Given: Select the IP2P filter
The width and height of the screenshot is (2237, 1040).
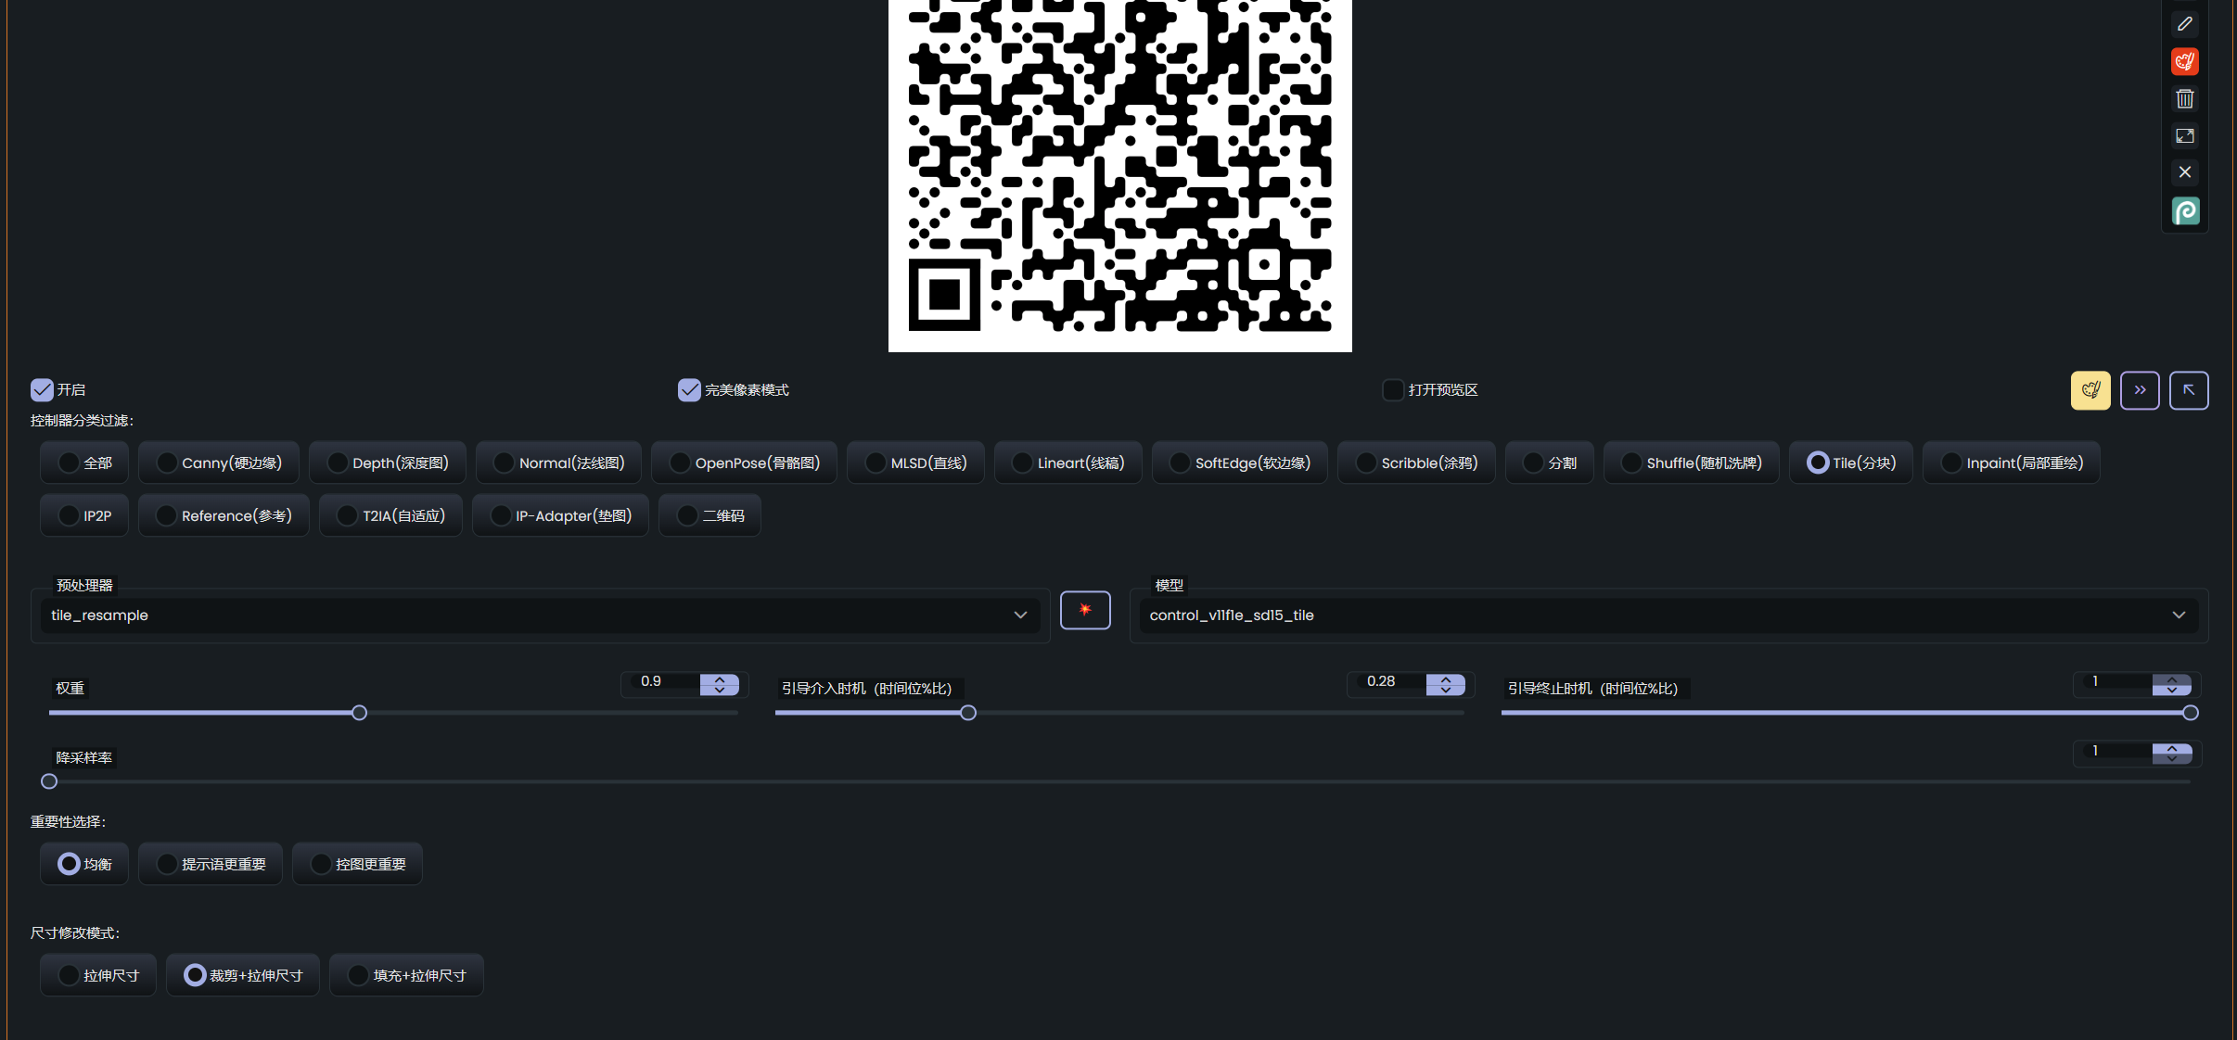Looking at the screenshot, I should click(x=84, y=515).
